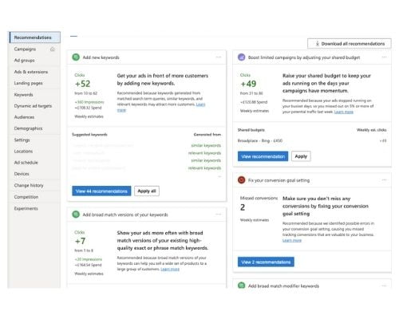This screenshot has height=319, width=399.
Task: Click green icon on Add new keywords card
Action: tap(76, 57)
